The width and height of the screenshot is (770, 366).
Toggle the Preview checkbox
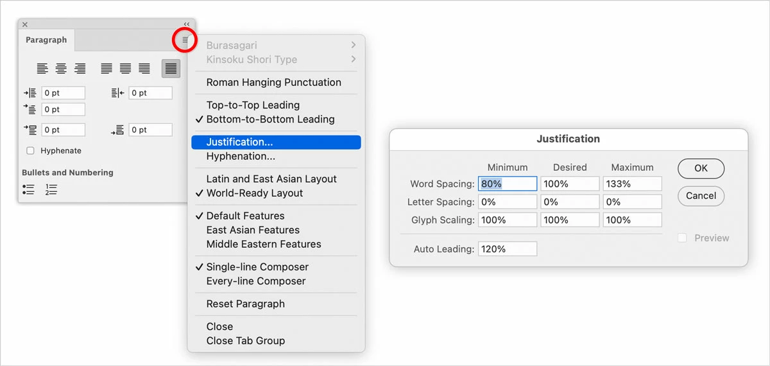coord(682,238)
